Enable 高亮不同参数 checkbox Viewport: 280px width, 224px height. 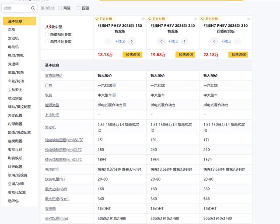click(47, 42)
